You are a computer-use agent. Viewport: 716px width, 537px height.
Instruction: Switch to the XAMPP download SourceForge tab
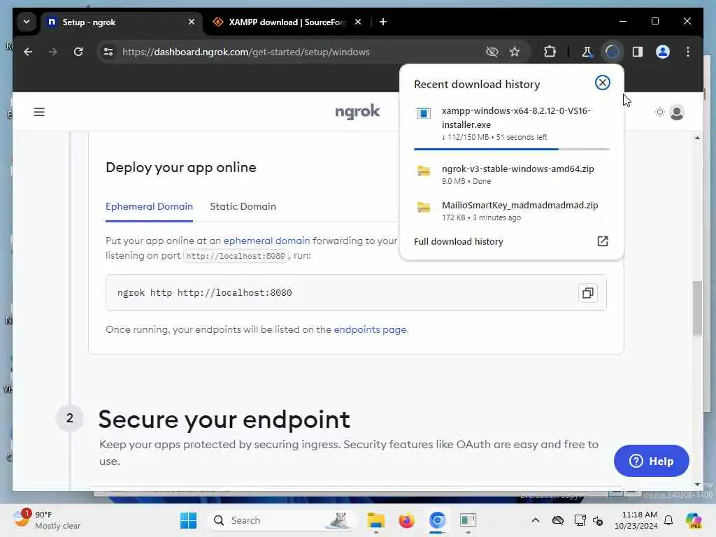pos(286,22)
